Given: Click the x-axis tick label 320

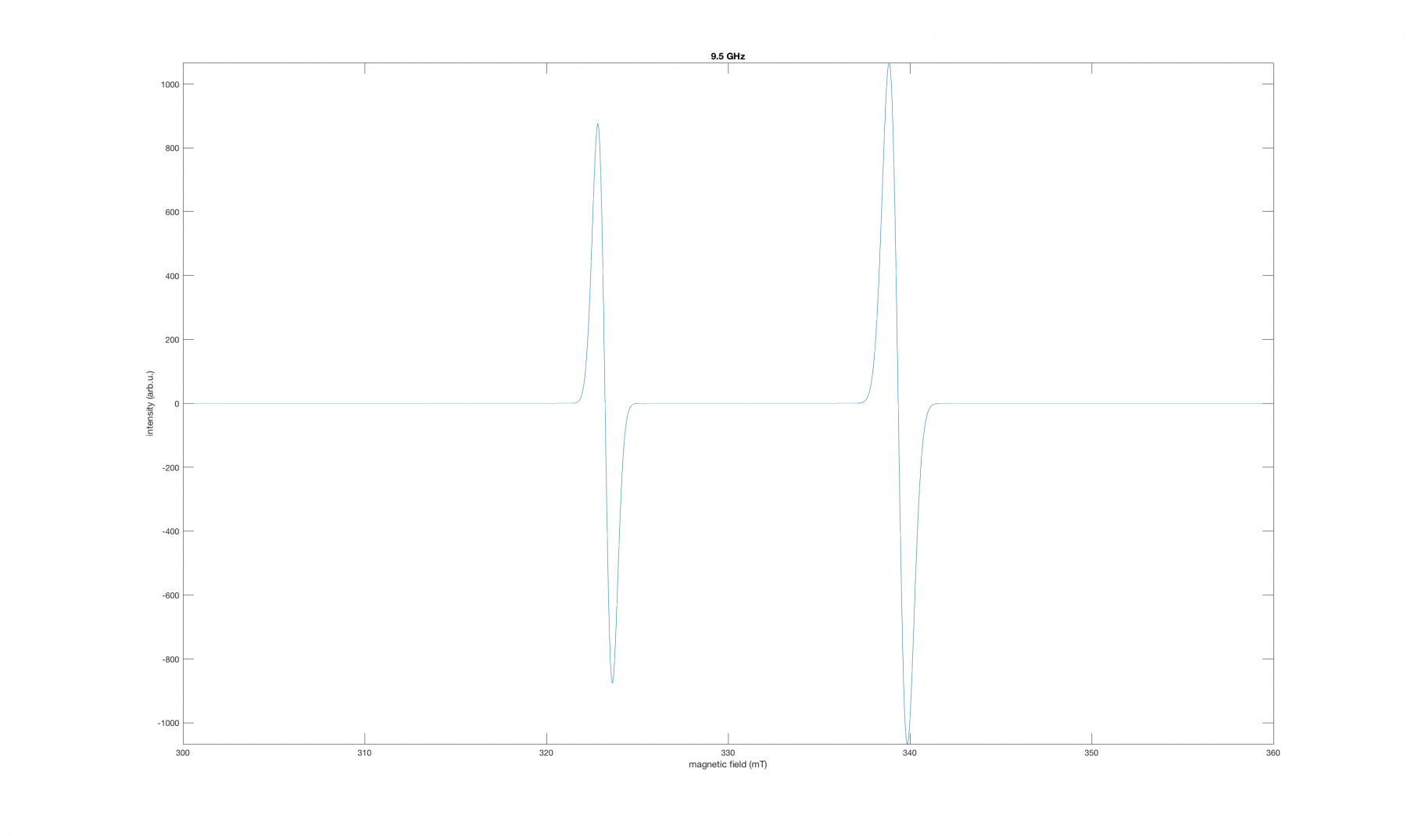Looking at the screenshot, I should pos(546,753).
